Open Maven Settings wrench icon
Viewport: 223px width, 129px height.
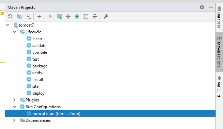point(106,16)
